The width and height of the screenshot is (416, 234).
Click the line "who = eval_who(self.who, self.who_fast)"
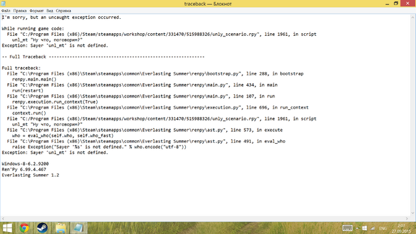(x=63, y=136)
